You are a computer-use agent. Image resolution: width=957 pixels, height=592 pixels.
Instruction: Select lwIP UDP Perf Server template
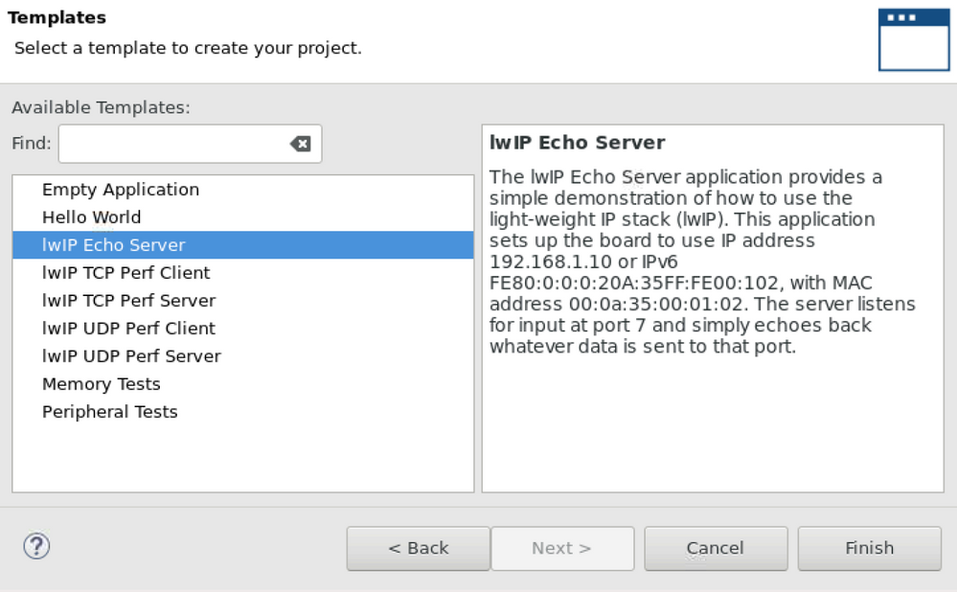click(x=131, y=356)
